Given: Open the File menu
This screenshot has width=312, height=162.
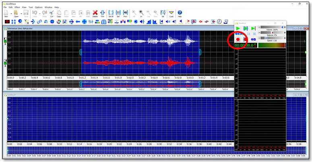Looking at the screenshot, I should [x=5, y=7].
